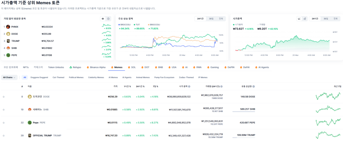The image size is (343, 141).
Task: Click info icon beside 유통 공급량 header
Action: coord(254,86)
